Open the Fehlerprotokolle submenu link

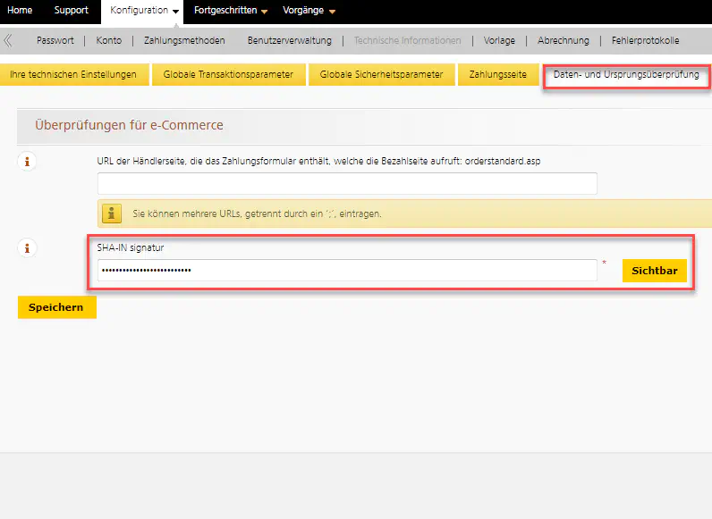645,40
